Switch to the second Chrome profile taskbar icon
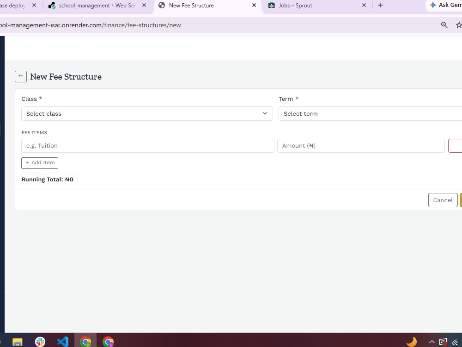The width and height of the screenshot is (462, 347). coord(108,342)
